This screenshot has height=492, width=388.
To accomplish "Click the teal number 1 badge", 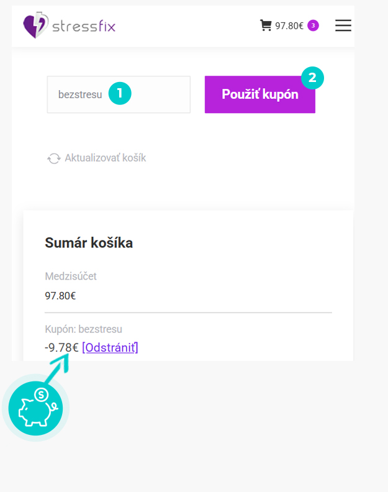I will tap(120, 93).
